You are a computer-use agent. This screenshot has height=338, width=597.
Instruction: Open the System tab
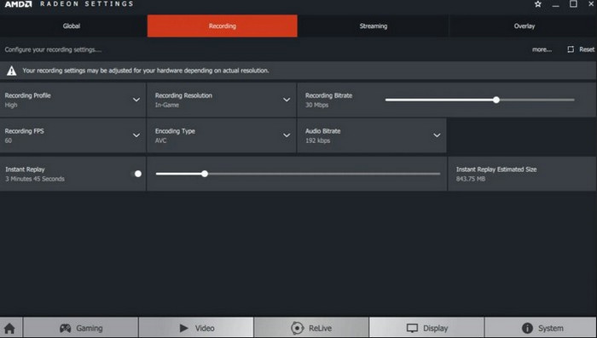tap(541, 328)
